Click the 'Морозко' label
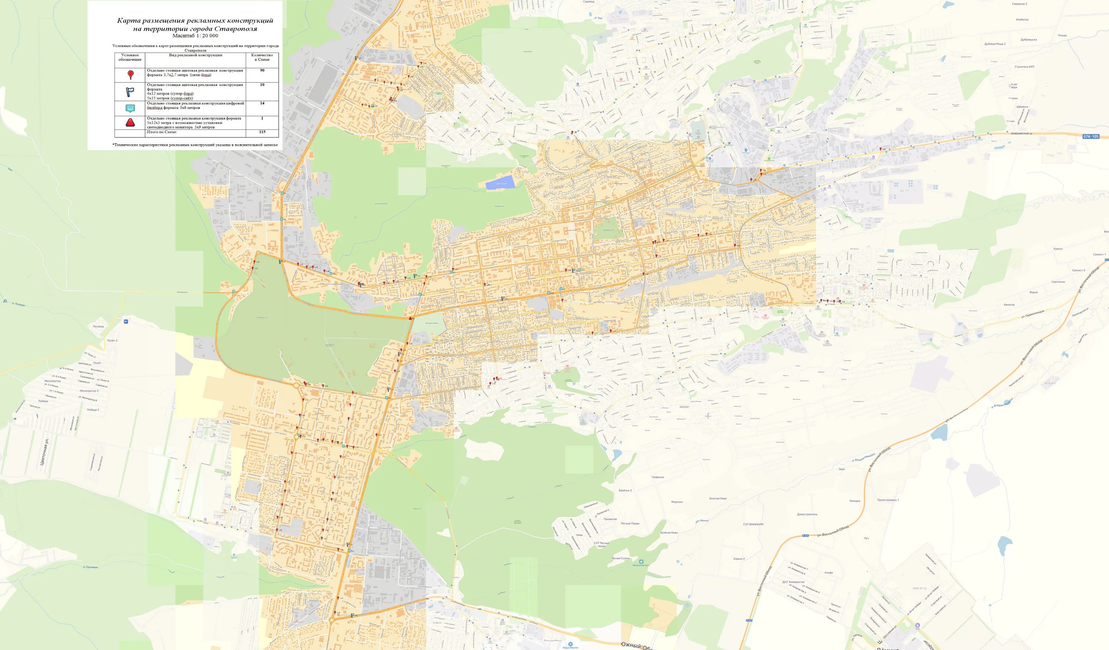Screen dimensions: 1109x650 [677, 502]
